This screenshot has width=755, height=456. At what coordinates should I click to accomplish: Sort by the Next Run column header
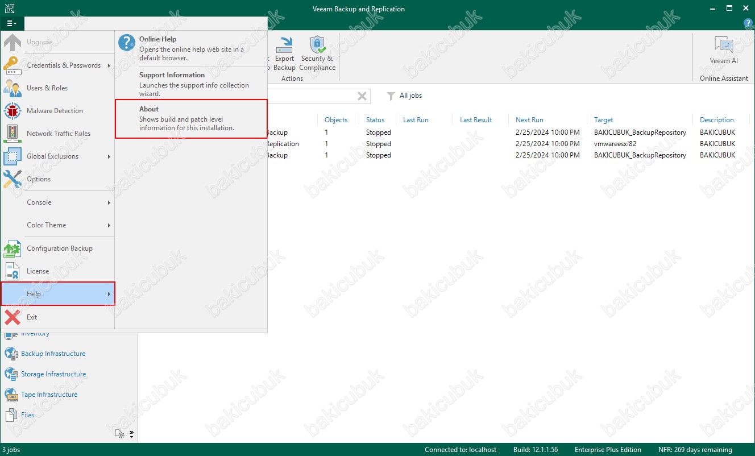coord(529,120)
